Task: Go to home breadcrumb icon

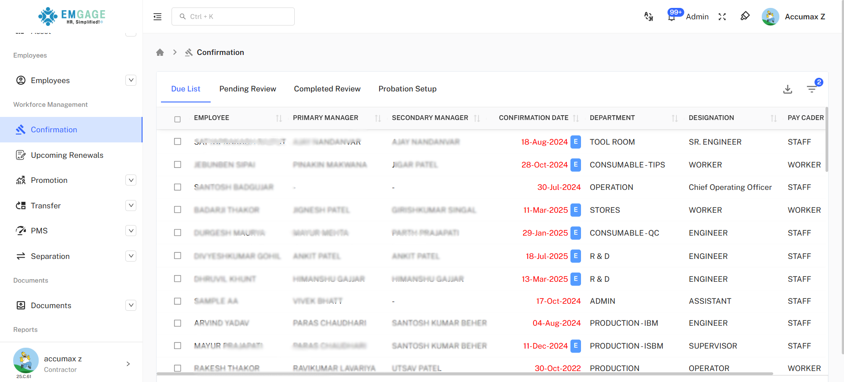Action: point(160,52)
